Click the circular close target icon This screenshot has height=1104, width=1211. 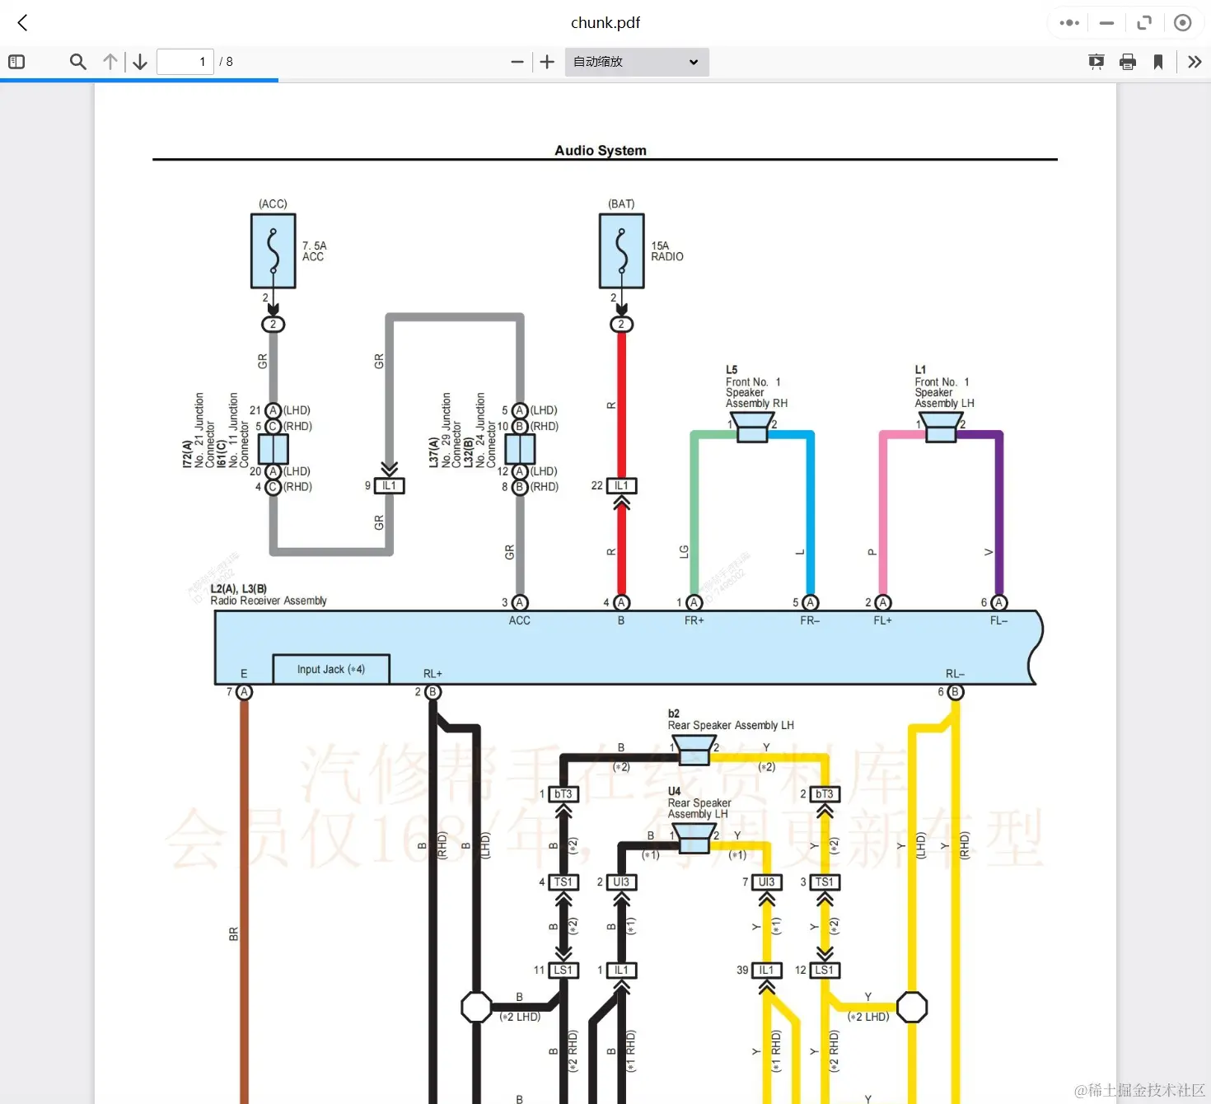pyautogui.click(x=1182, y=23)
